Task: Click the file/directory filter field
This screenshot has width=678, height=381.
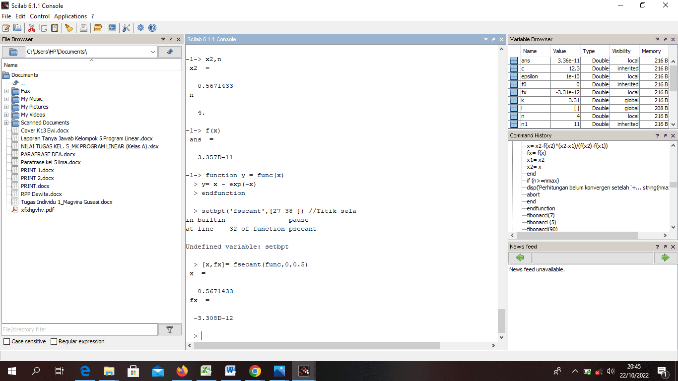Action: click(x=79, y=329)
